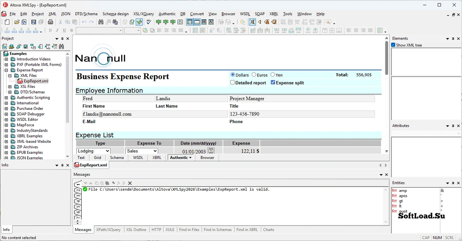462x241 pixels.
Task: Export as DOCX using the DOCX arrow icon
Action: pyautogui.click(x=28, y=31)
